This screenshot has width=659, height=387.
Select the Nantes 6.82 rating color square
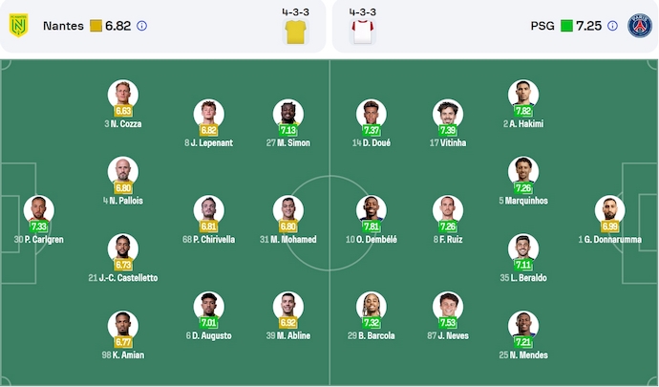click(96, 26)
